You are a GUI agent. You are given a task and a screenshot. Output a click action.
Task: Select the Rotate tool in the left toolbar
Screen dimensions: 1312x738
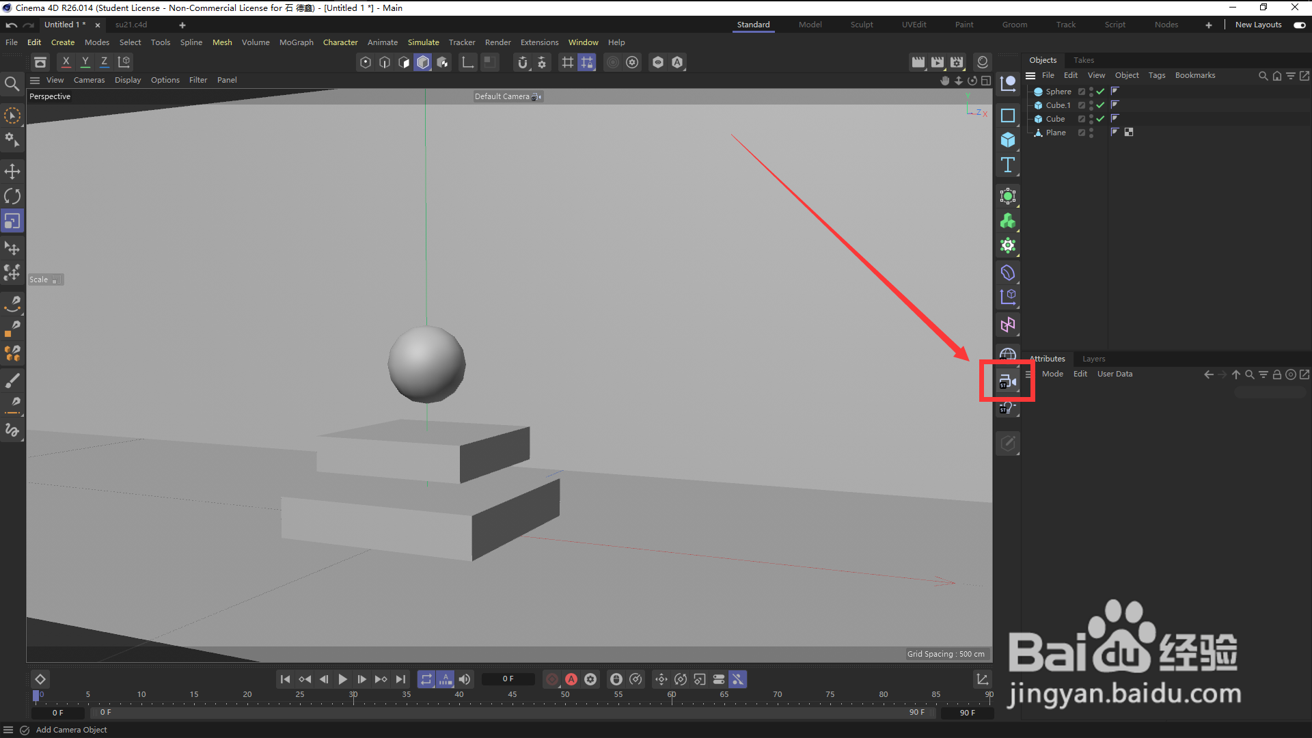pyautogui.click(x=12, y=196)
